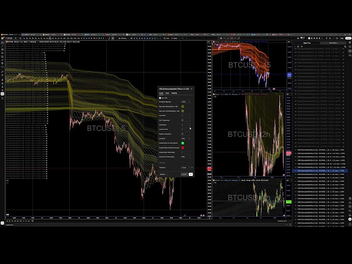
Task: Select the zoom-in tool in left toolbar
Action: tap(2, 75)
